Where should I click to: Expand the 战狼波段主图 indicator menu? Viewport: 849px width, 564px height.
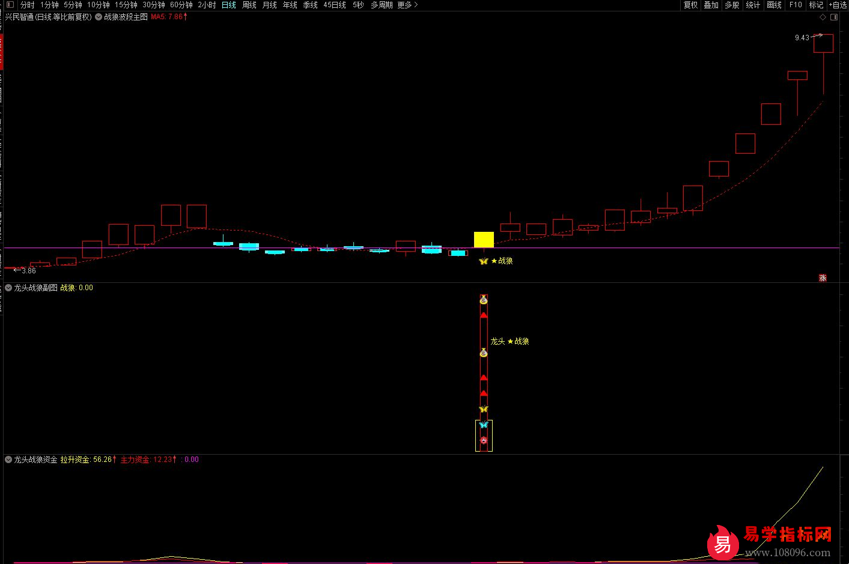coord(99,17)
